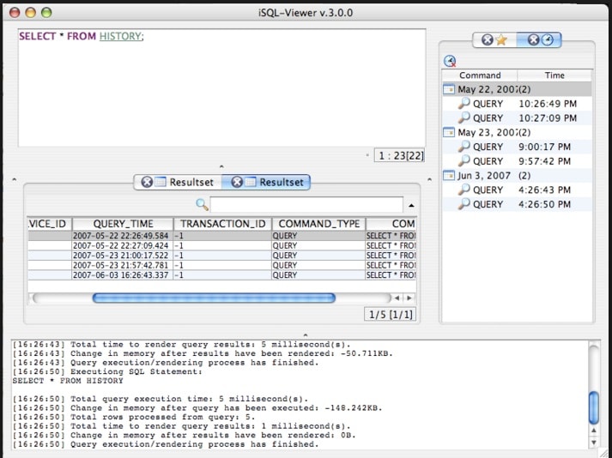The height and width of the screenshot is (458, 612).
Task: Click the vertical scrollbar thumb in log console
Action: [x=594, y=407]
